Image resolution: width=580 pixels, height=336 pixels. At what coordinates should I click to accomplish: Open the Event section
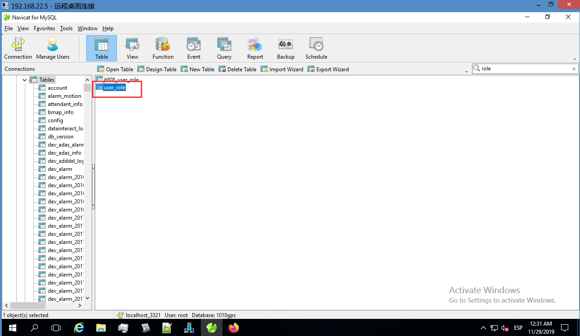pyautogui.click(x=194, y=48)
